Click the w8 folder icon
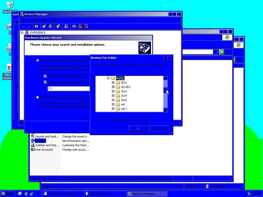 (x=118, y=104)
